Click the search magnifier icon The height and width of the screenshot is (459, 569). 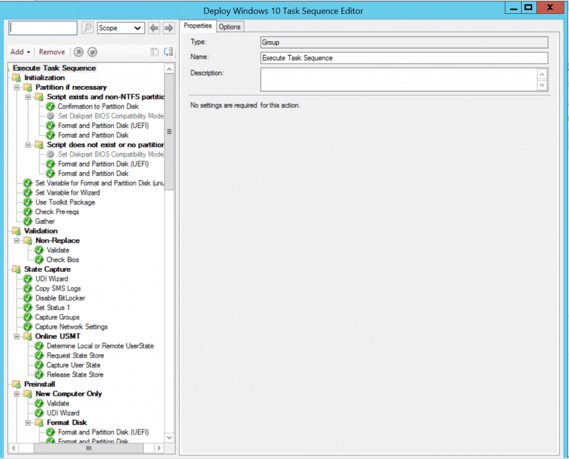[x=87, y=28]
